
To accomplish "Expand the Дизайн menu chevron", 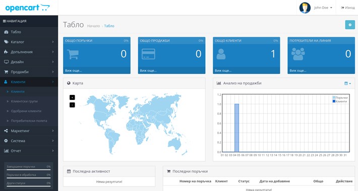I will point(53,62).
